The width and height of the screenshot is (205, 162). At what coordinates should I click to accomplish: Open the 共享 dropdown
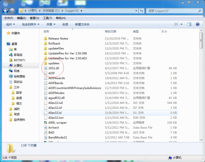coord(51,24)
